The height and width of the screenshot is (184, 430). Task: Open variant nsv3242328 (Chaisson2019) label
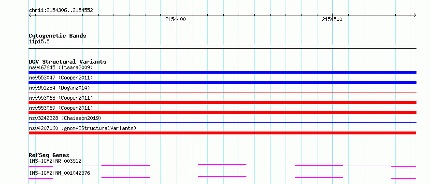[65, 118]
